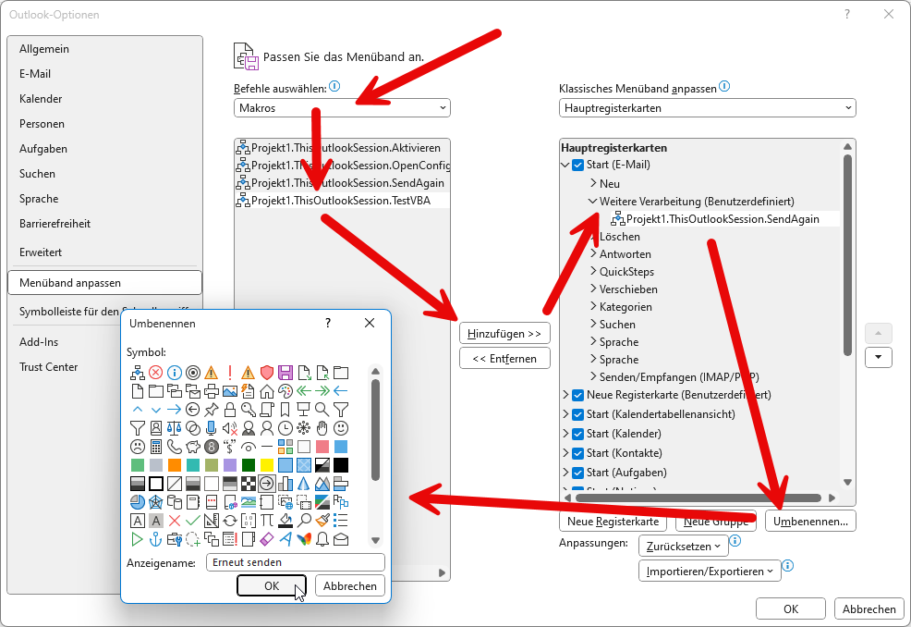Select the yellow color square symbol

click(x=267, y=465)
